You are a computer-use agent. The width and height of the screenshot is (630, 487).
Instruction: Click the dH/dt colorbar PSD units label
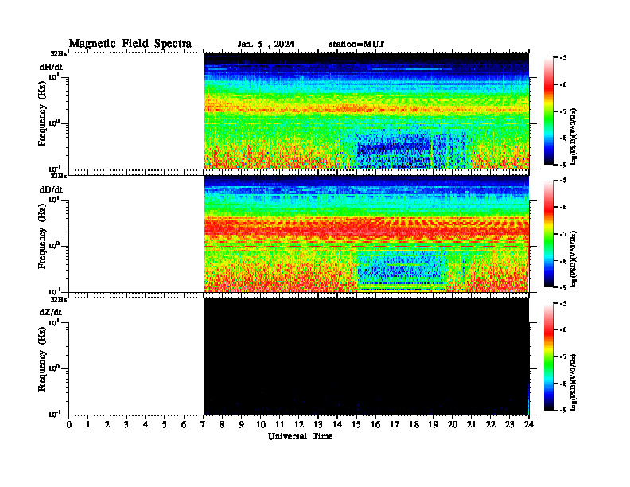[574, 136]
